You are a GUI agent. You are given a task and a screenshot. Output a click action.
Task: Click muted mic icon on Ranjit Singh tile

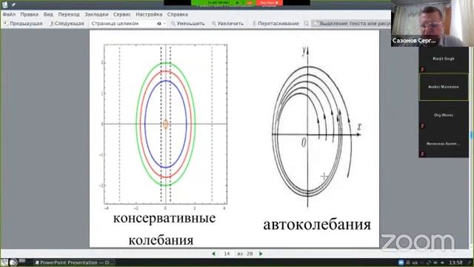422,70
